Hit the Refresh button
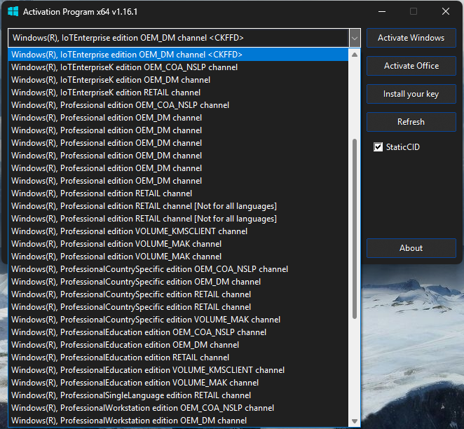This screenshot has height=429, width=464. (x=411, y=122)
